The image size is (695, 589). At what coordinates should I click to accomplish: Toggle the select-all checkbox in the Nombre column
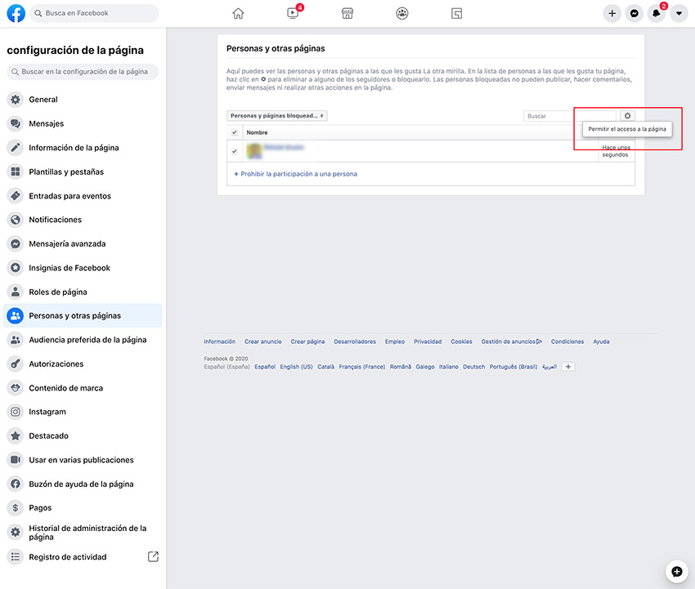tap(235, 132)
